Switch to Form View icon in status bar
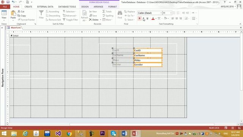The height and width of the screenshot is (137, 243). click(x=226, y=128)
